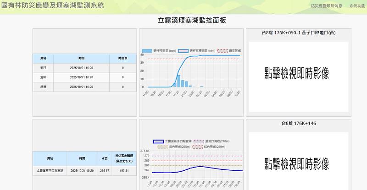Click the water level curve peak
Viewport: 367px width, 190px height.
(x=200, y=167)
